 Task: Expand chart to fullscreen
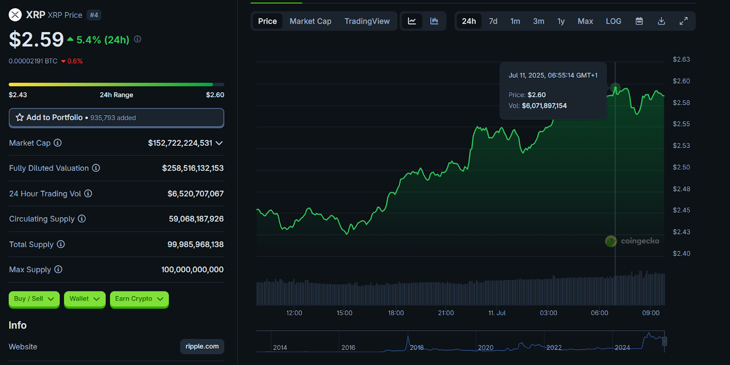[x=683, y=21]
